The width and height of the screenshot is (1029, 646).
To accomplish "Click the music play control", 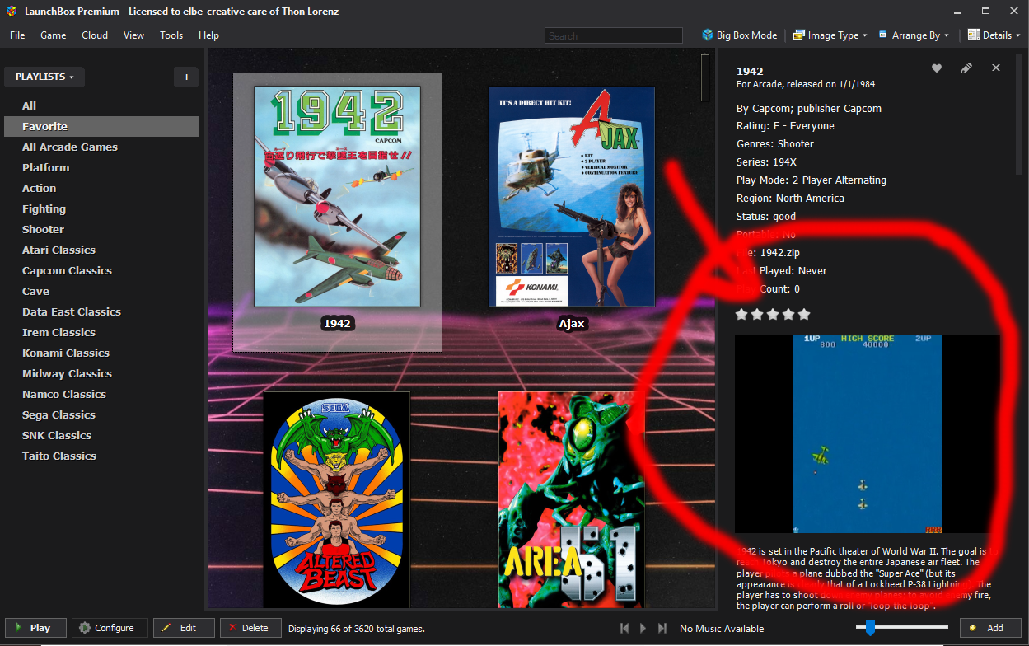I will (643, 628).
